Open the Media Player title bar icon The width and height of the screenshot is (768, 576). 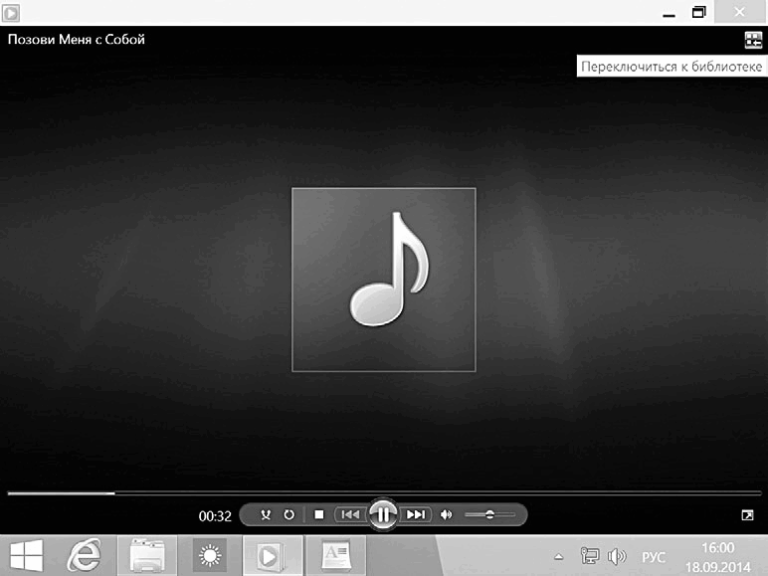click(11, 13)
